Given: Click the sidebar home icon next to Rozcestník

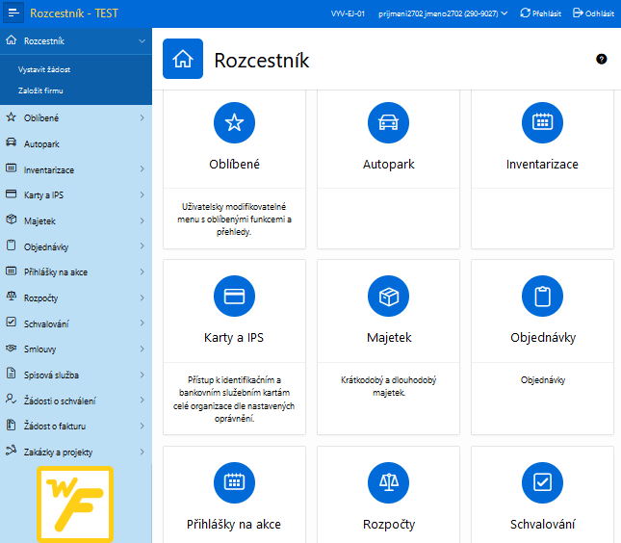Looking at the screenshot, I should pos(12,40).
